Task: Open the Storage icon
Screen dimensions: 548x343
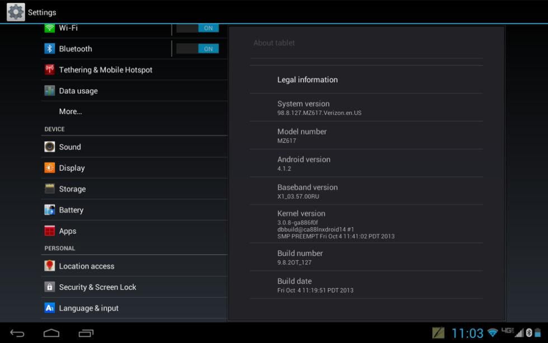Action: tap(50, 189)
